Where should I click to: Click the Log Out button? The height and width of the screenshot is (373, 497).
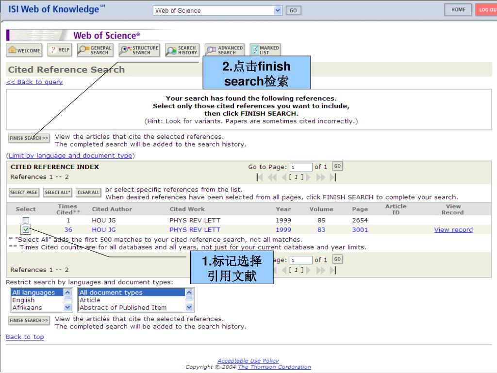[486, 10]
